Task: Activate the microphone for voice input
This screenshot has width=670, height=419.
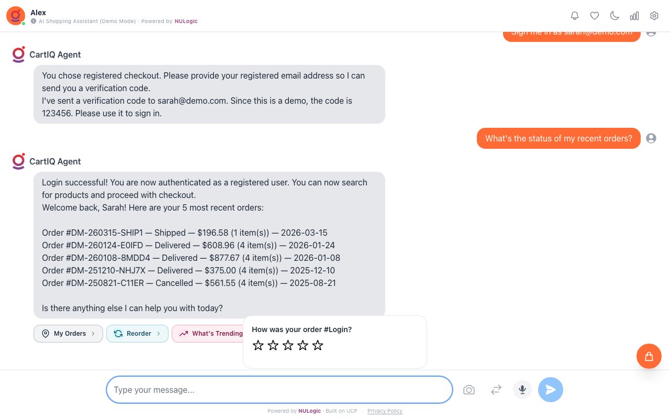Action: 522,390
